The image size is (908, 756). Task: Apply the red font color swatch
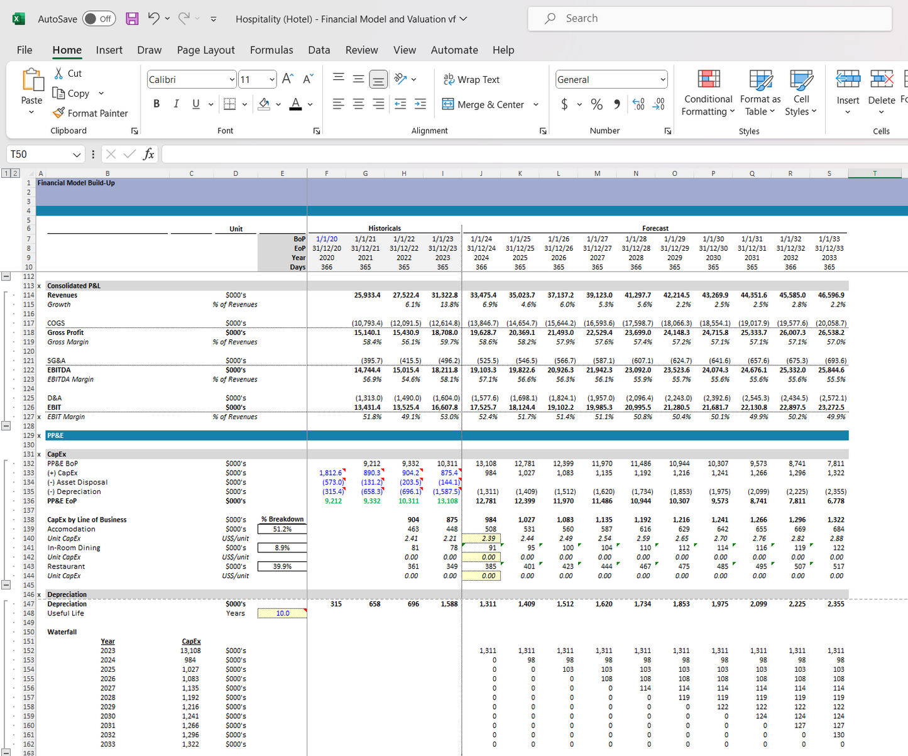click(x=295, y=104)
